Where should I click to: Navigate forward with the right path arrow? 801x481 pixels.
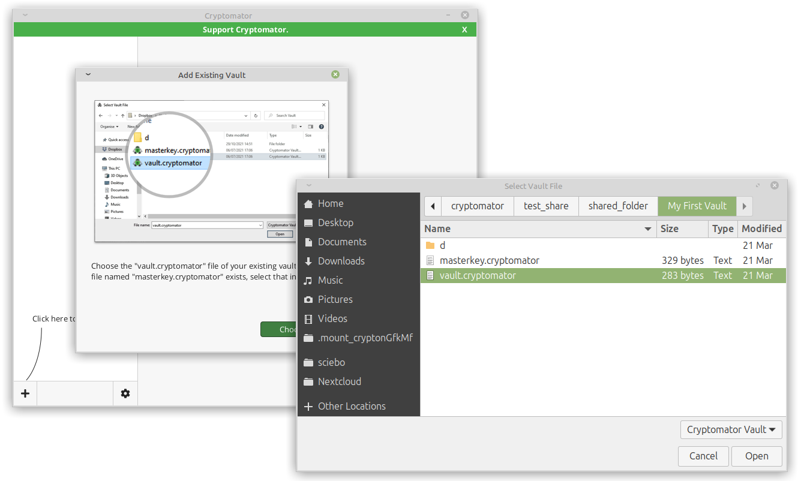[744, 206]
